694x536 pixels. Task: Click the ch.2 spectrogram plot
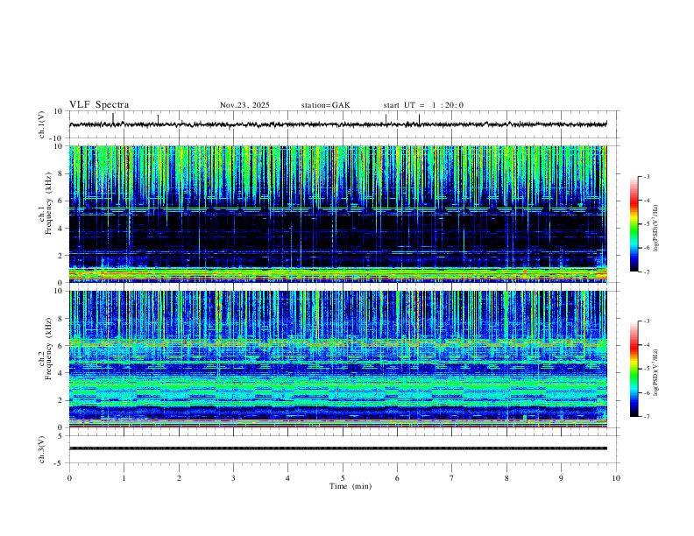(x=338, y=359)
